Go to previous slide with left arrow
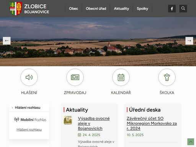The height and width of the screenshot is (147, 196). [x=7, y=41]
